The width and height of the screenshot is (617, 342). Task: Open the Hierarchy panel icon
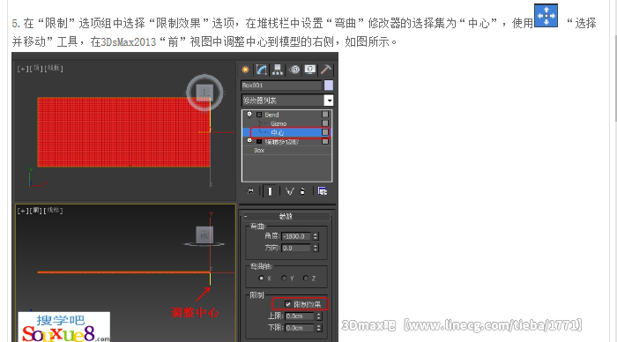pos(278,70)
